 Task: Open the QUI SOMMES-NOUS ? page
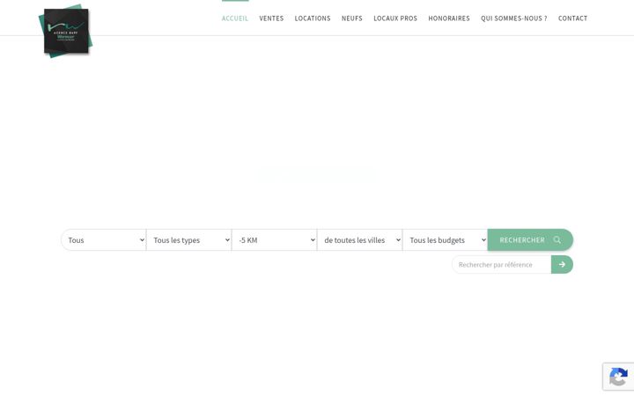pyautogui.click(x=514, y=18)
